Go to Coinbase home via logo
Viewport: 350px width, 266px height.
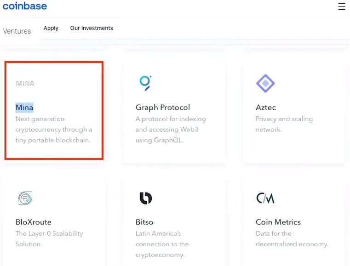pos(25,6)
